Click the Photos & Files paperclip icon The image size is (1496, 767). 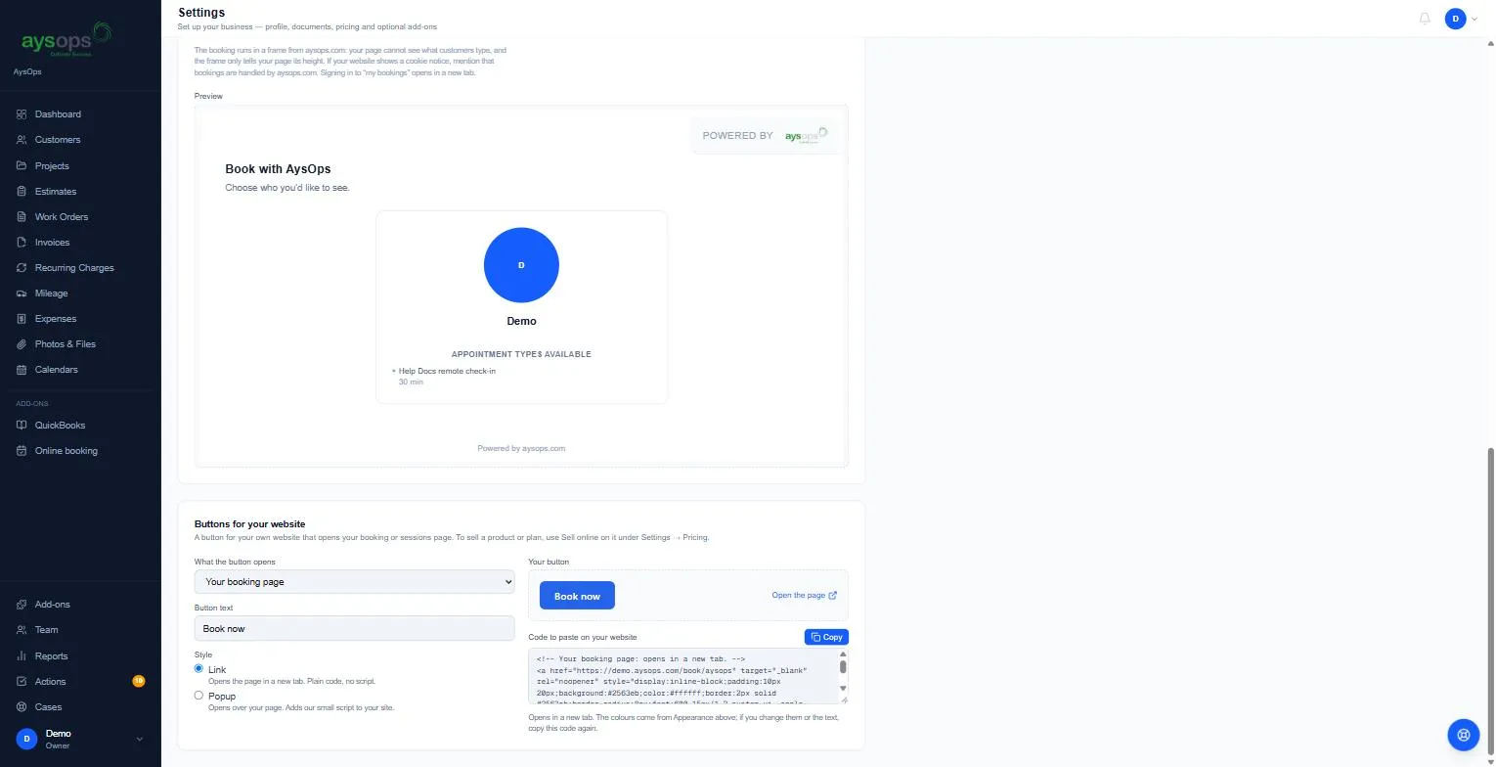tap(22, 344)
